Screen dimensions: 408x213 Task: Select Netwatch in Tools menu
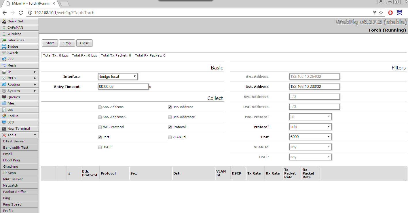(x=19, y=185)
